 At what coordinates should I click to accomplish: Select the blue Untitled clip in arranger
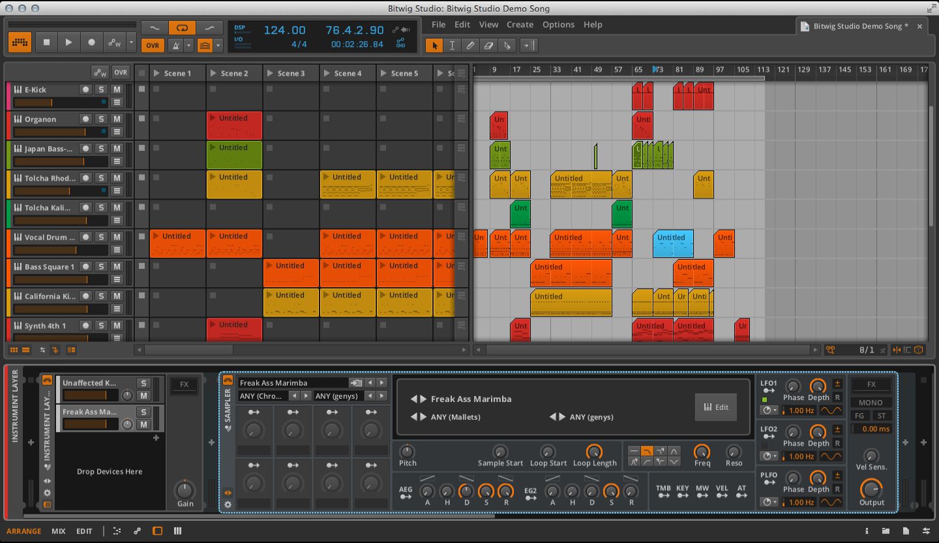tap(673, 244)
